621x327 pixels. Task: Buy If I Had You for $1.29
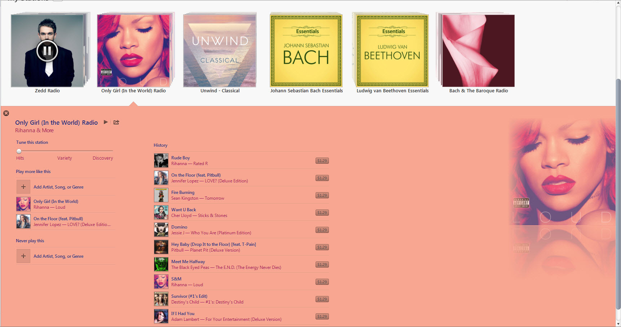coord(322,317)
